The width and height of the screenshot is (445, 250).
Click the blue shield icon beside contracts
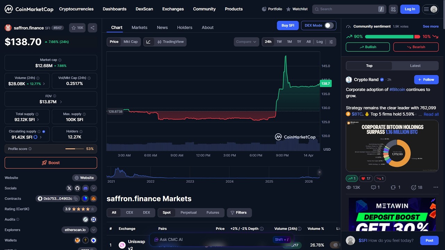pyautogui.click(x=85, y=199)
